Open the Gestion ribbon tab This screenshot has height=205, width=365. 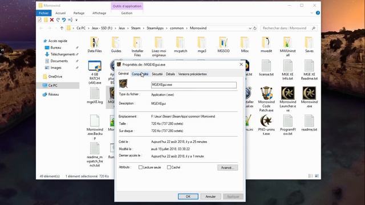(127, 13)
